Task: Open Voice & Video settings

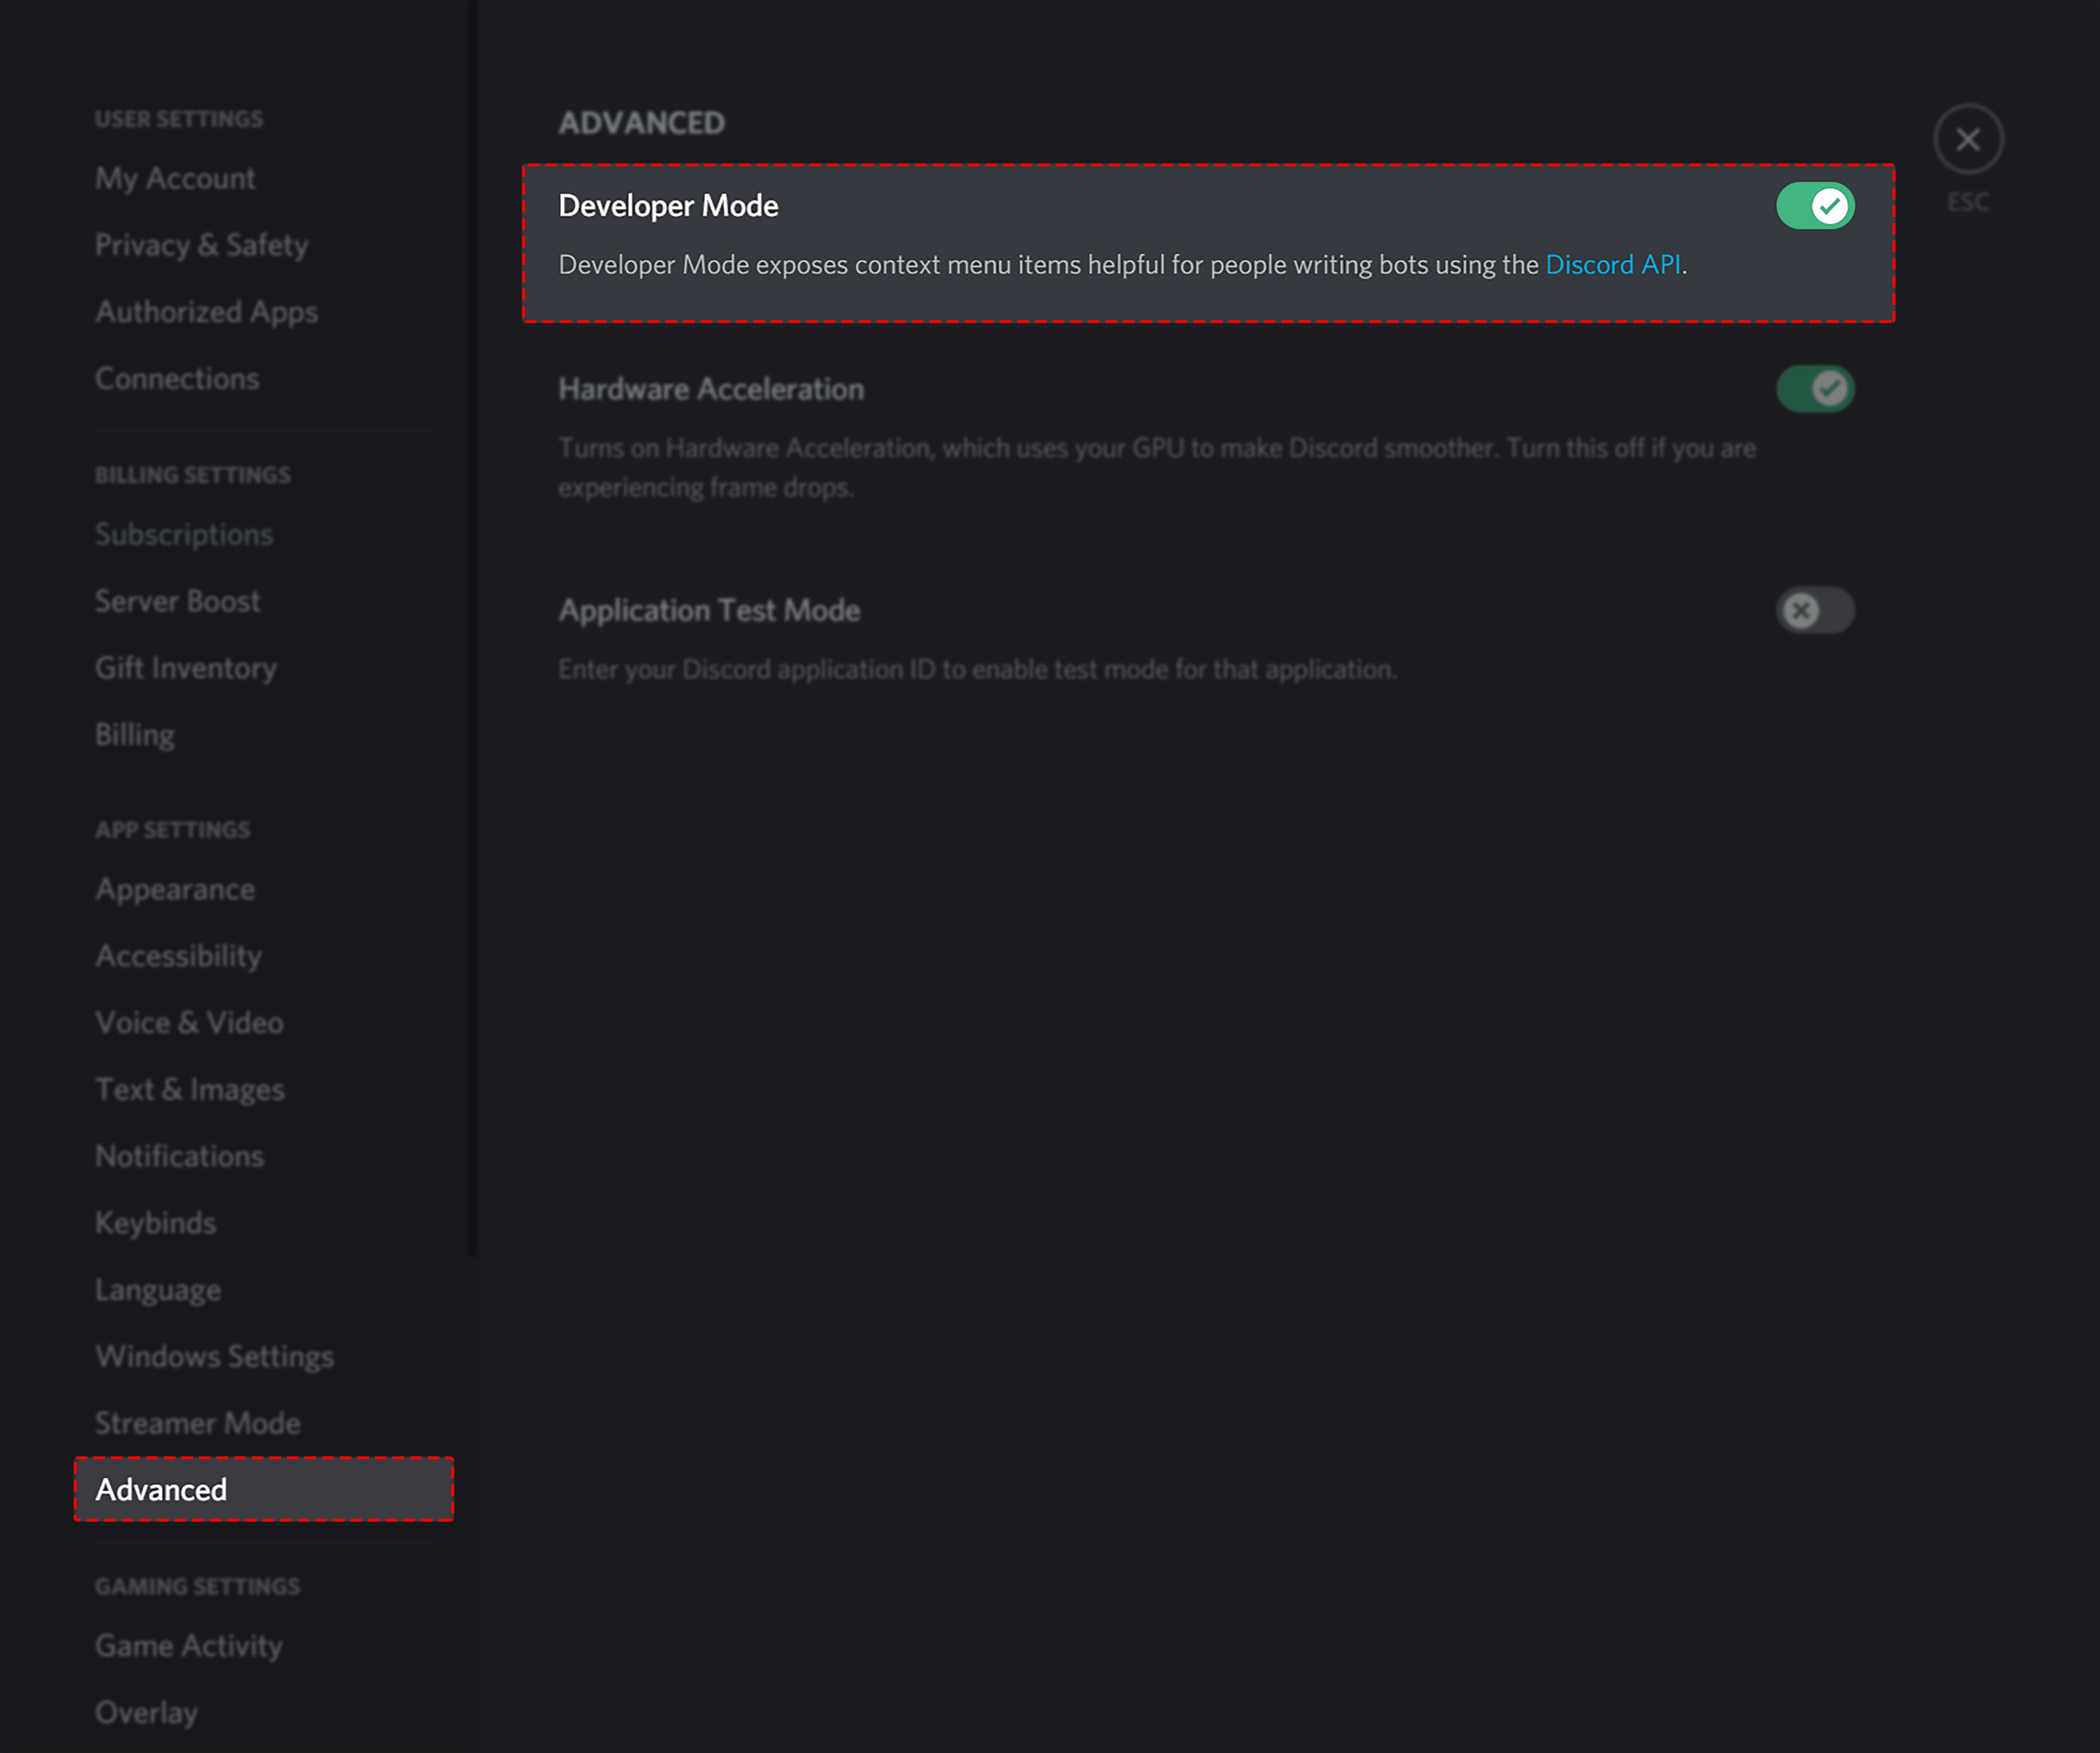Action: (189, 1020)
